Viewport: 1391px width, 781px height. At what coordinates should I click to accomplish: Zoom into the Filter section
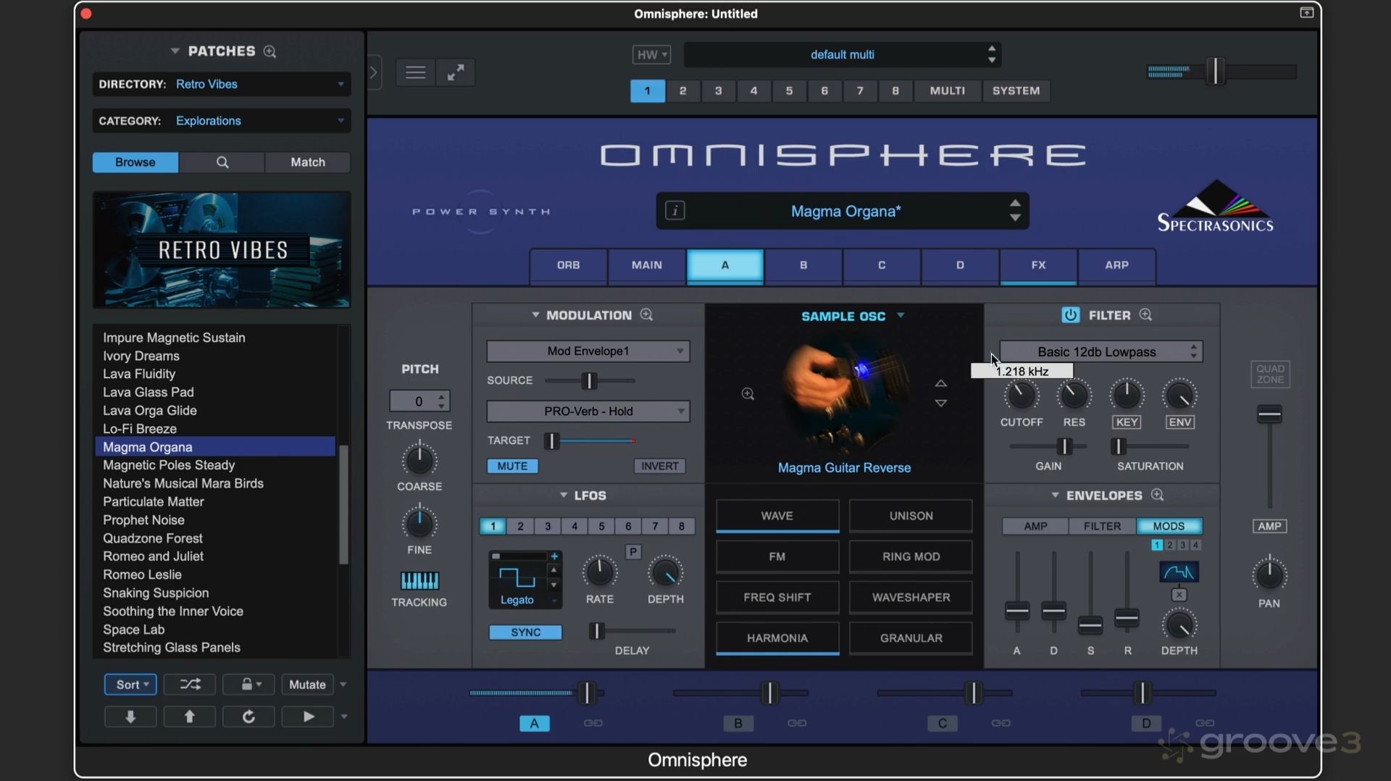[x=1145, y=315]
